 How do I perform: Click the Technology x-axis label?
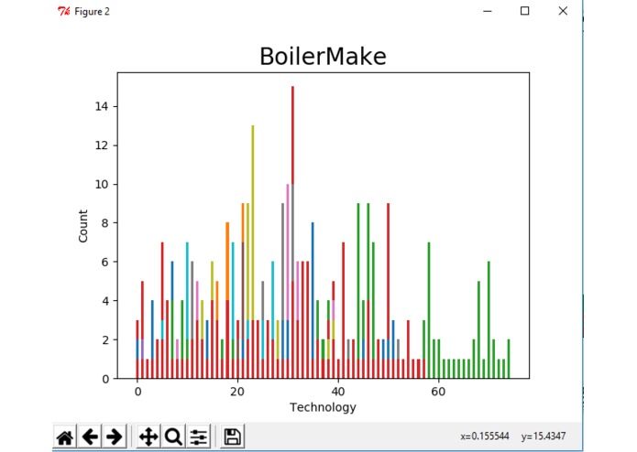tap(323, 407)
